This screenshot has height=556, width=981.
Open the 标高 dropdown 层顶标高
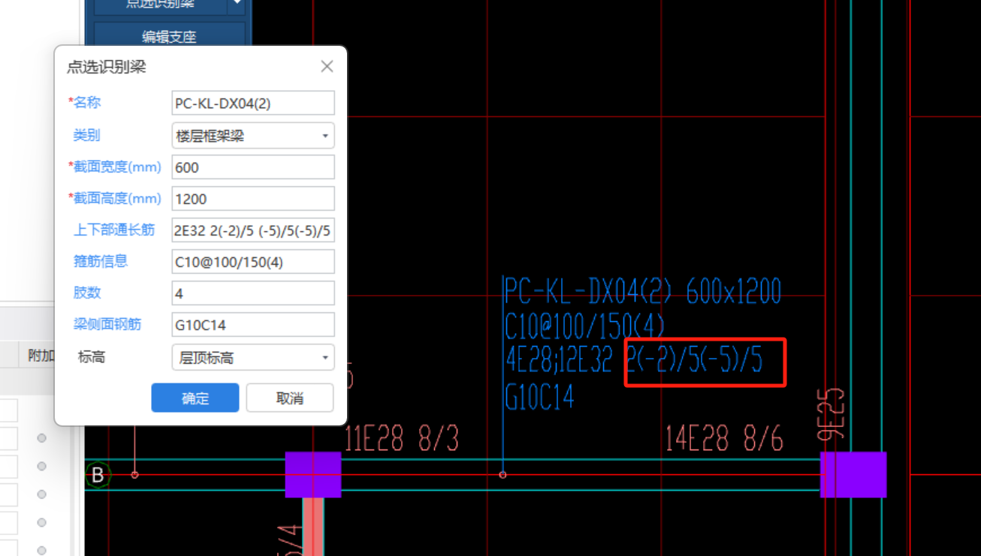pyautogui.click(x=253, y=358)
